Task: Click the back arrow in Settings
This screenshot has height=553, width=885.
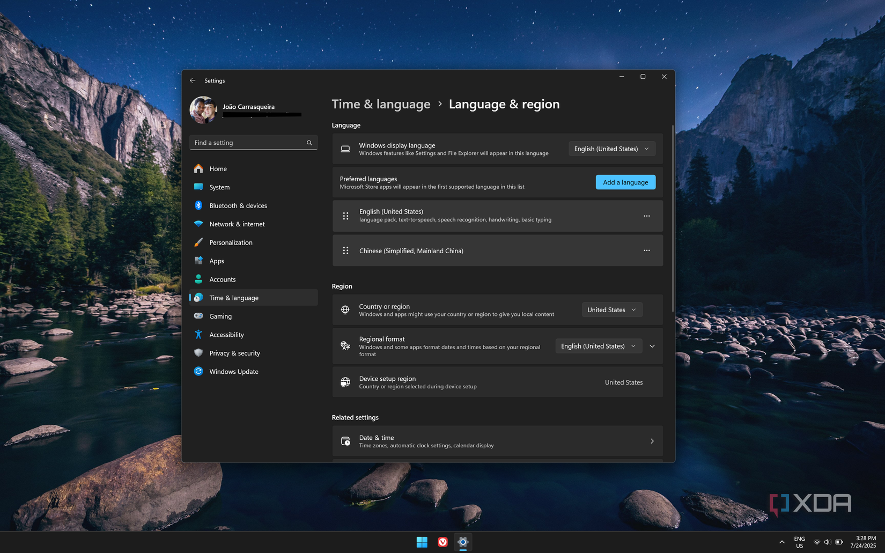Action: point(193,80)
